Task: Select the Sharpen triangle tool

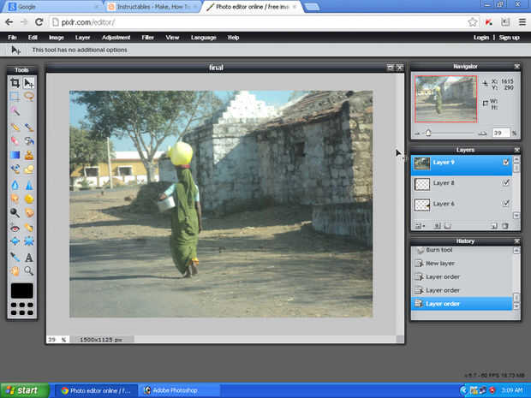Action: (29, 185)
